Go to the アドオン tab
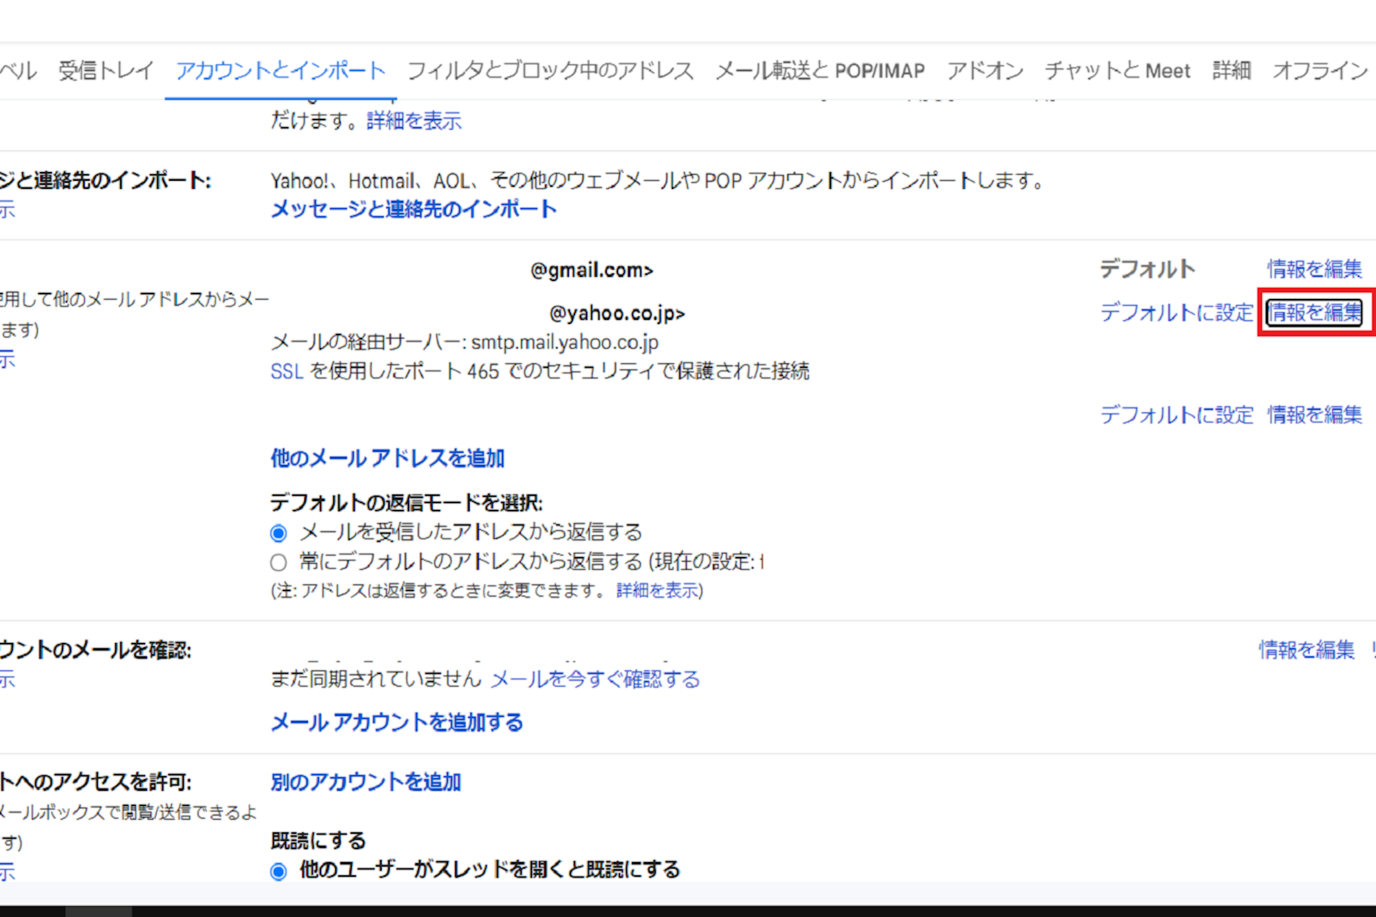The width and height of the screenshot is (1376, 917). point(984,71)
